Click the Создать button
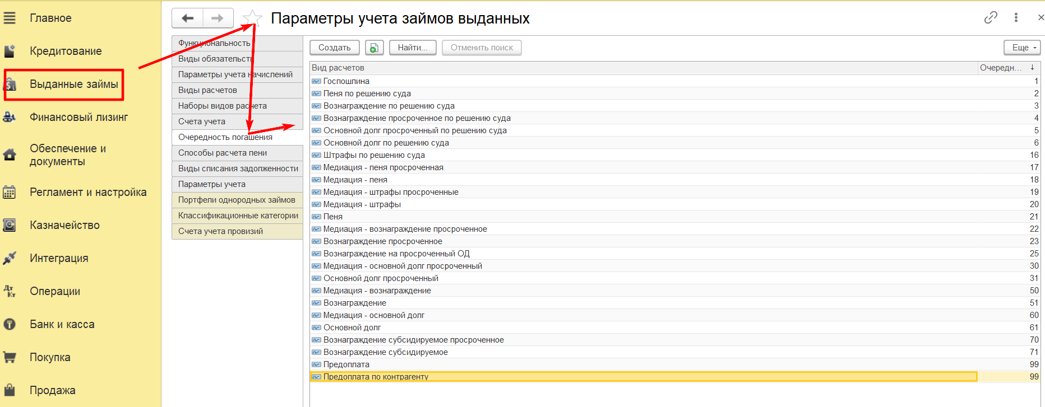This screenshot has width=1045, height=407. [x=335, y=48]
